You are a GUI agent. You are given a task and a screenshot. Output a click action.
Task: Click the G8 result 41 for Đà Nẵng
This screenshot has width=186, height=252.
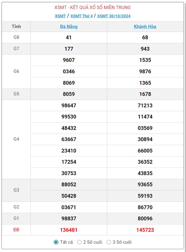(x=69, y=37)
